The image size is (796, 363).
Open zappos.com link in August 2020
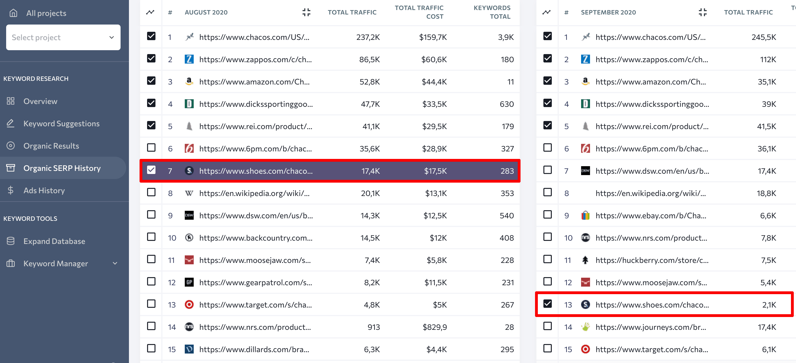[x=255, y=59]
